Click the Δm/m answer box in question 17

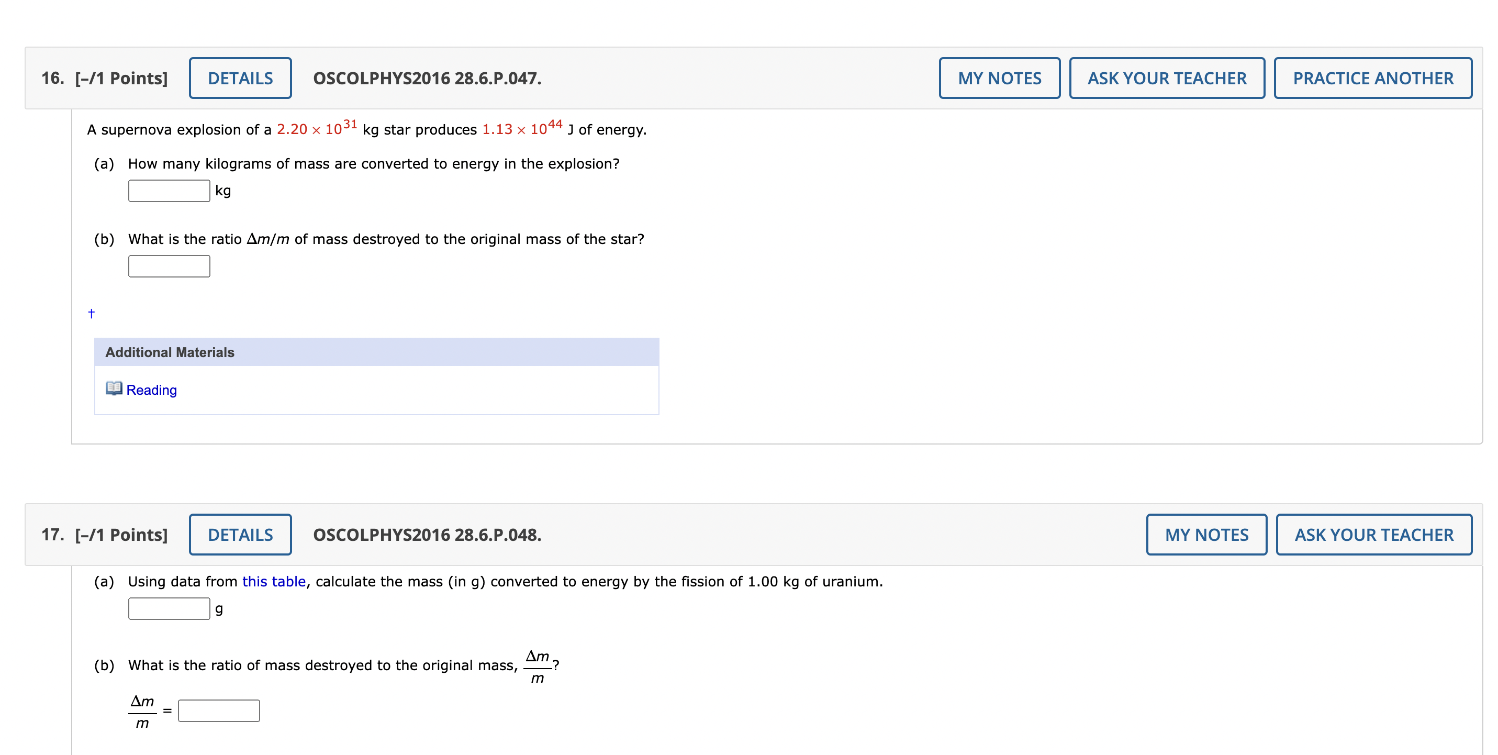tap(218, 710)
